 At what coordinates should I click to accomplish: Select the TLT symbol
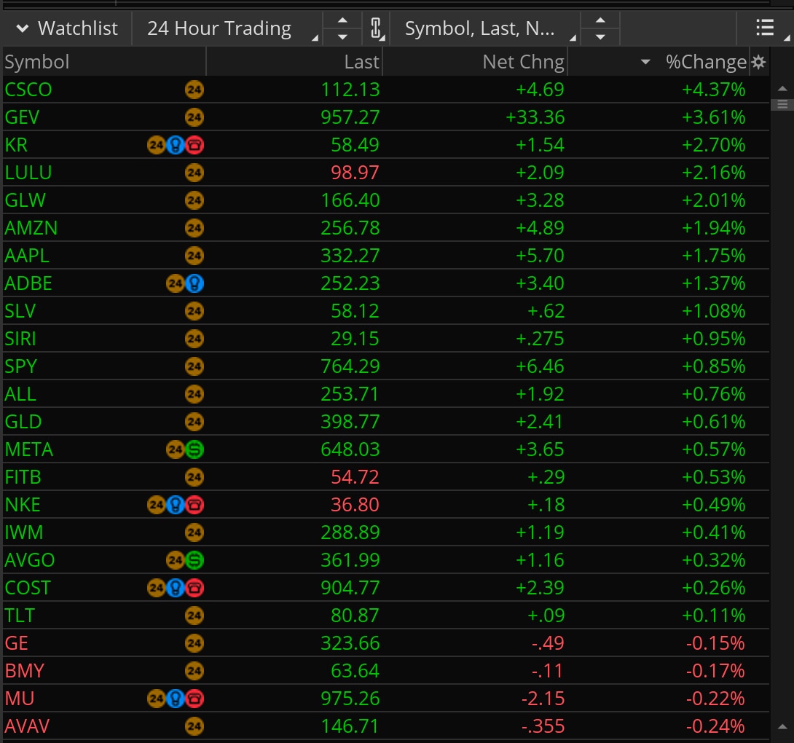20,616
